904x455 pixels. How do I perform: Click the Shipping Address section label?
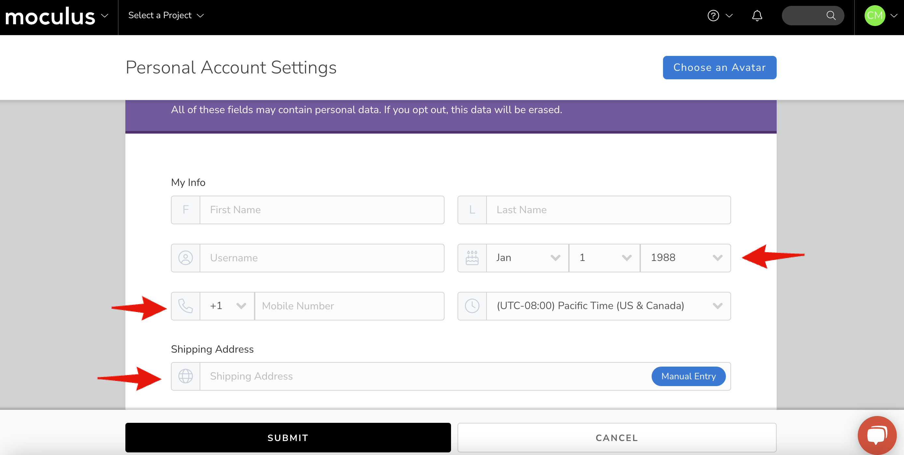tap(212, 349)
